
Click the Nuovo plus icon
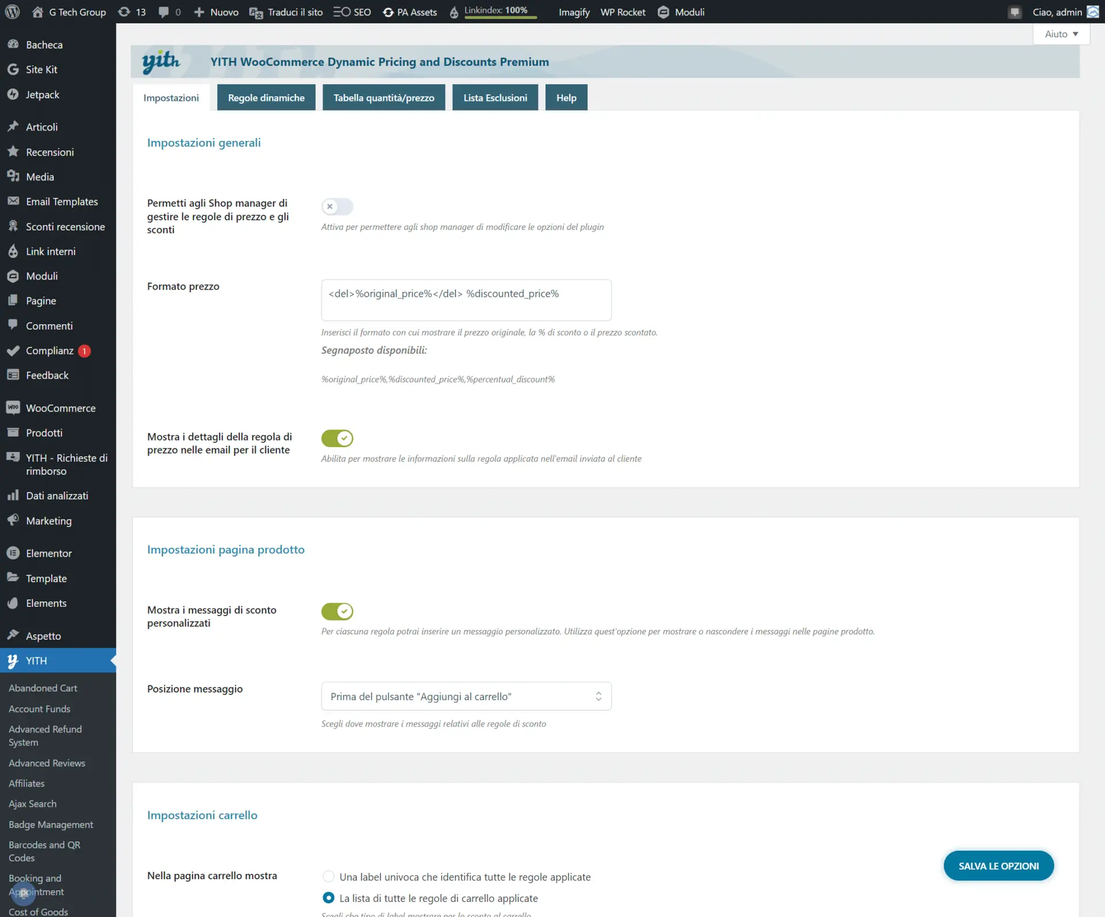click(x=199, y=12)
